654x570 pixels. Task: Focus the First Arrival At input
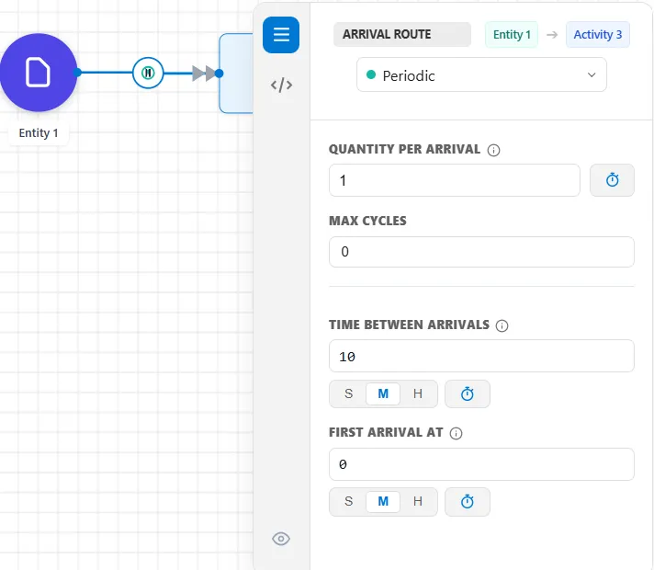pyautogui.click(x=481, y=464)
